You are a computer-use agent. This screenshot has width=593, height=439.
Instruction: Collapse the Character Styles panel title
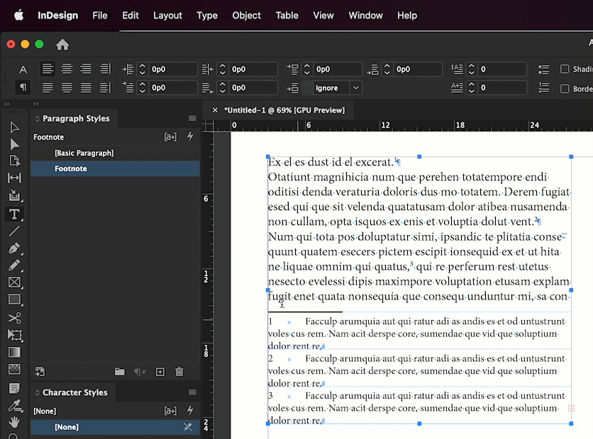pyautogui.click(x=38, y=392)
